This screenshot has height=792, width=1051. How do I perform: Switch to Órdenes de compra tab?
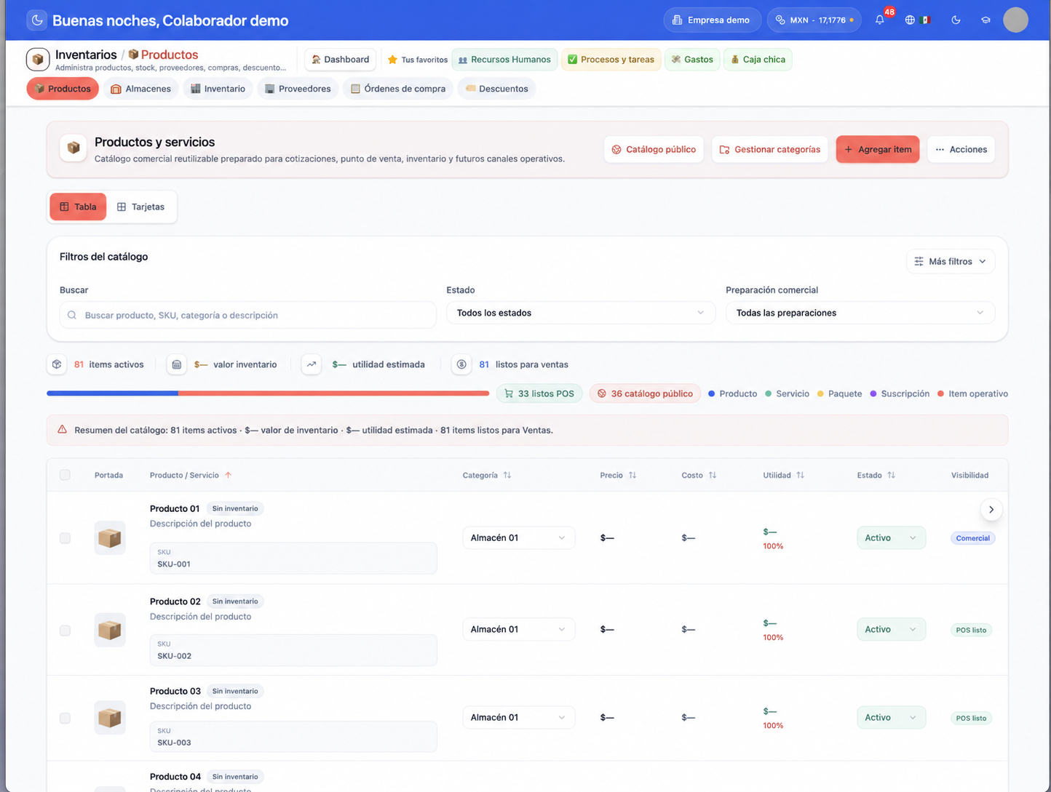point(398,89)
